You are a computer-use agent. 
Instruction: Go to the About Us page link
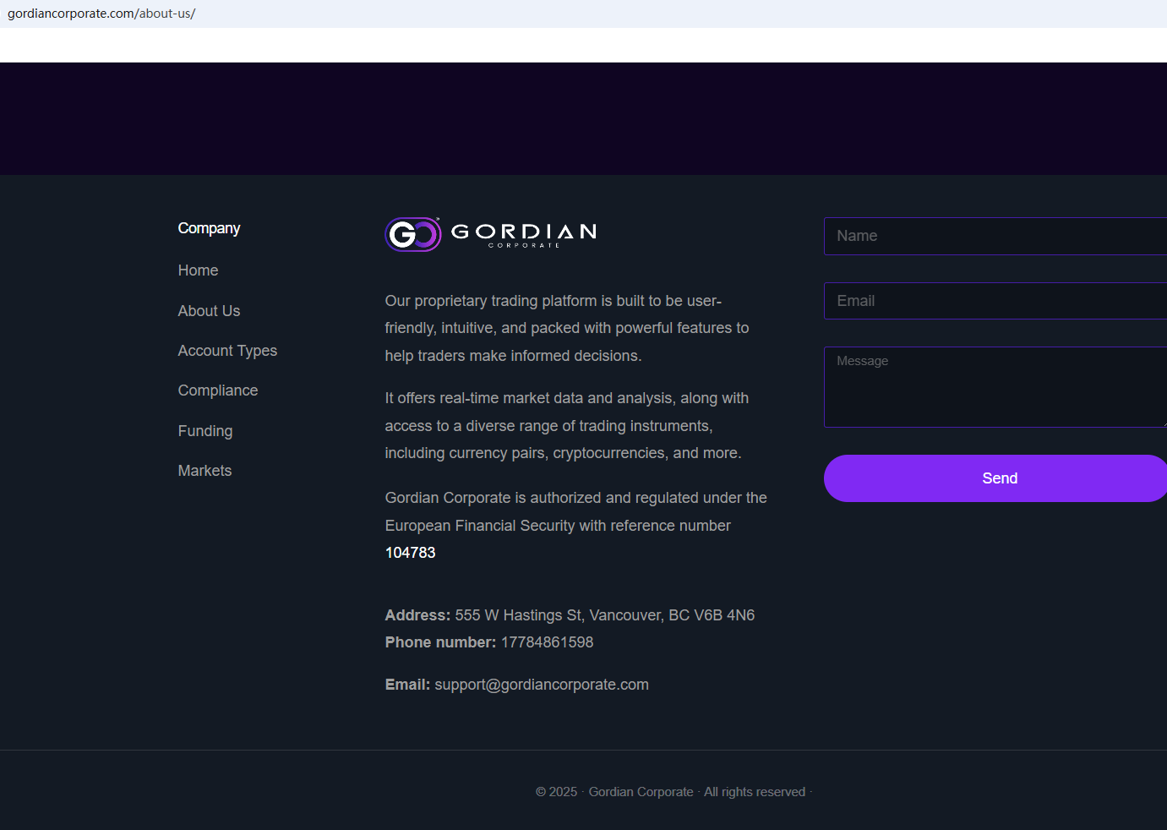pos(209,311)
